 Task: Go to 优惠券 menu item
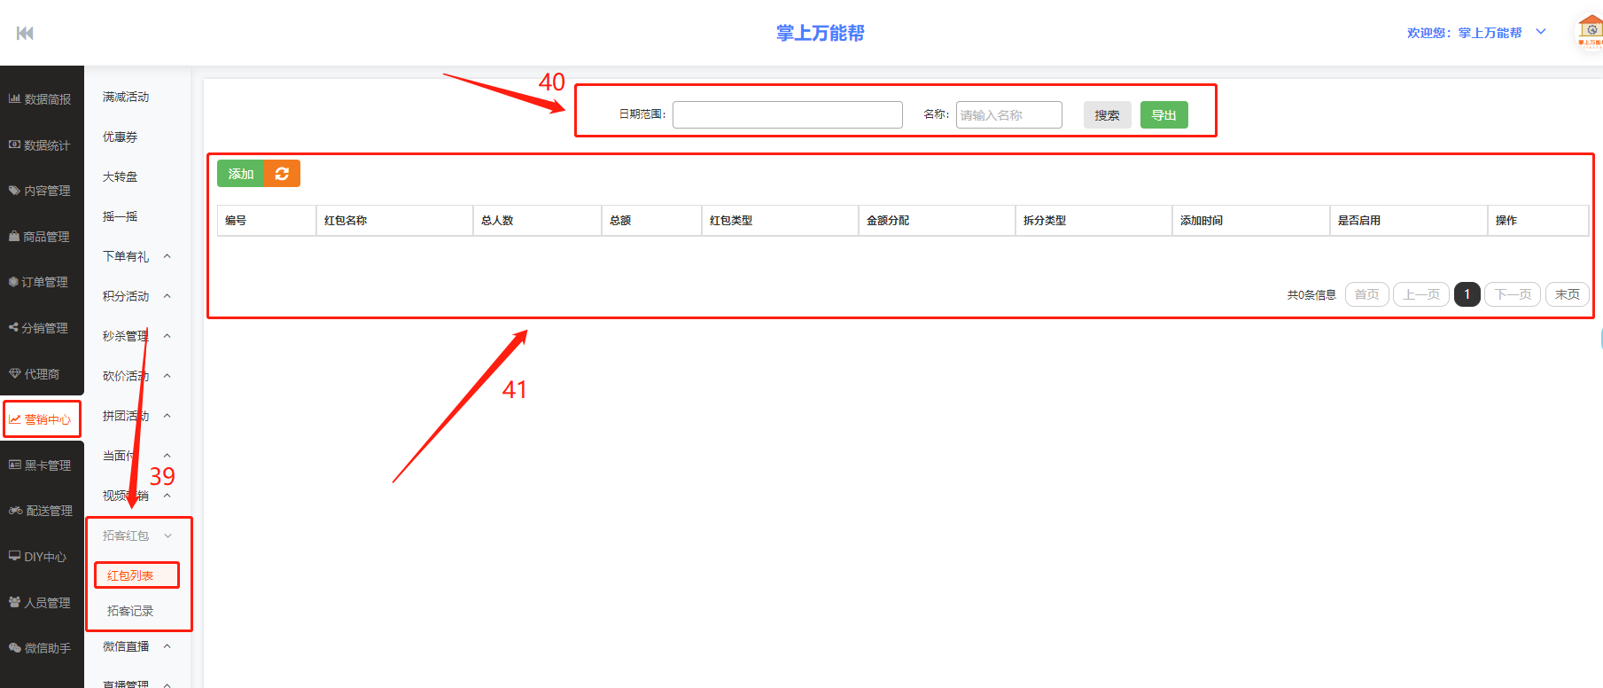[x=121, y=137]
